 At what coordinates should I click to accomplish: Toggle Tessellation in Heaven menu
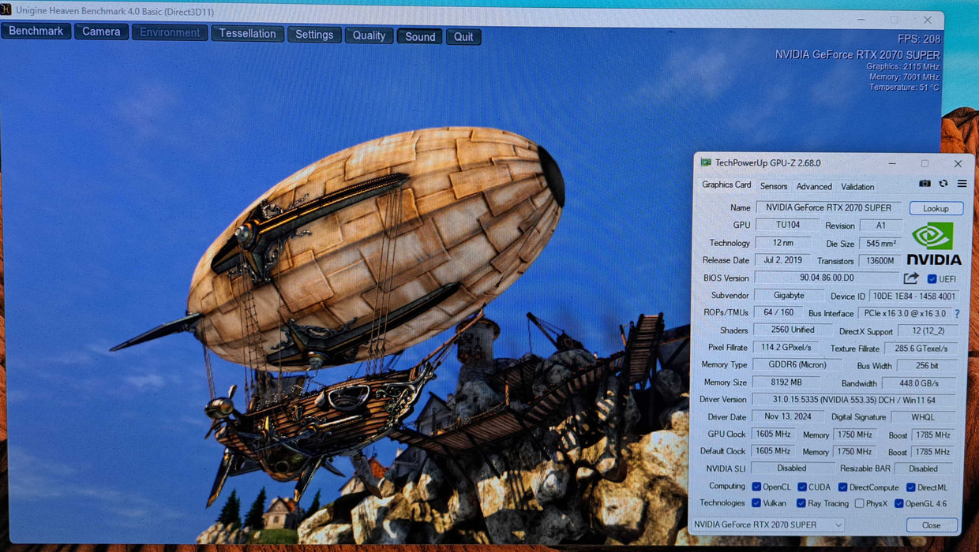point(248,33)
